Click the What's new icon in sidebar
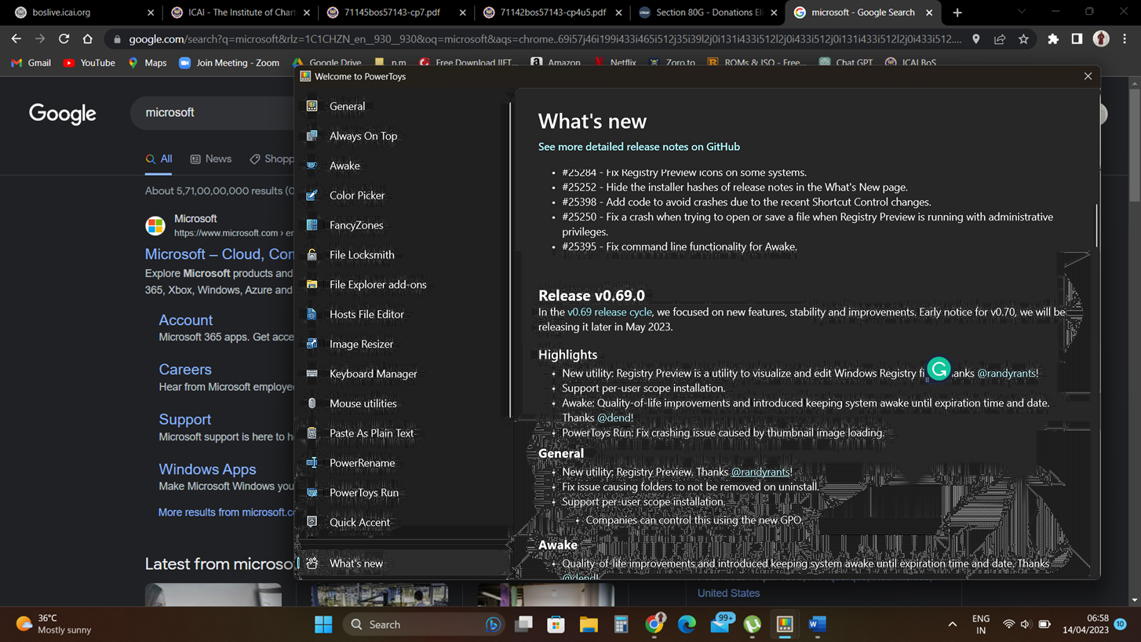The height and width of the screenshot is (642, 1141). [312, 564]
